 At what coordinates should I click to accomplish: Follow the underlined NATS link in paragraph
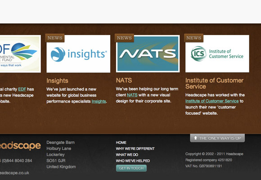point(132,95)
